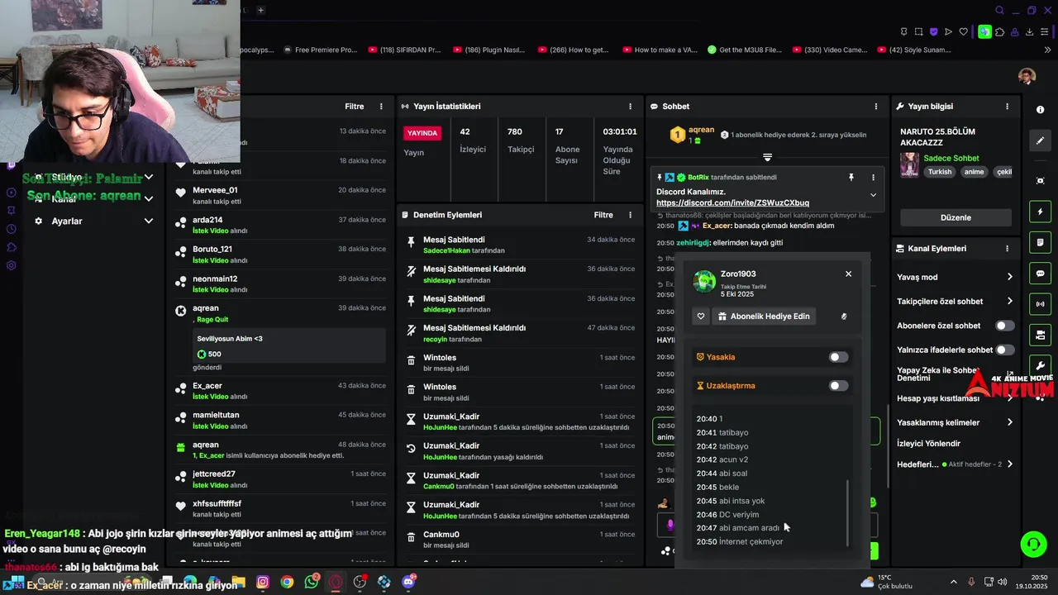1058x595 pixels.
Task: Open Yayın bilgisi panel options menu
Action: 1007,107
